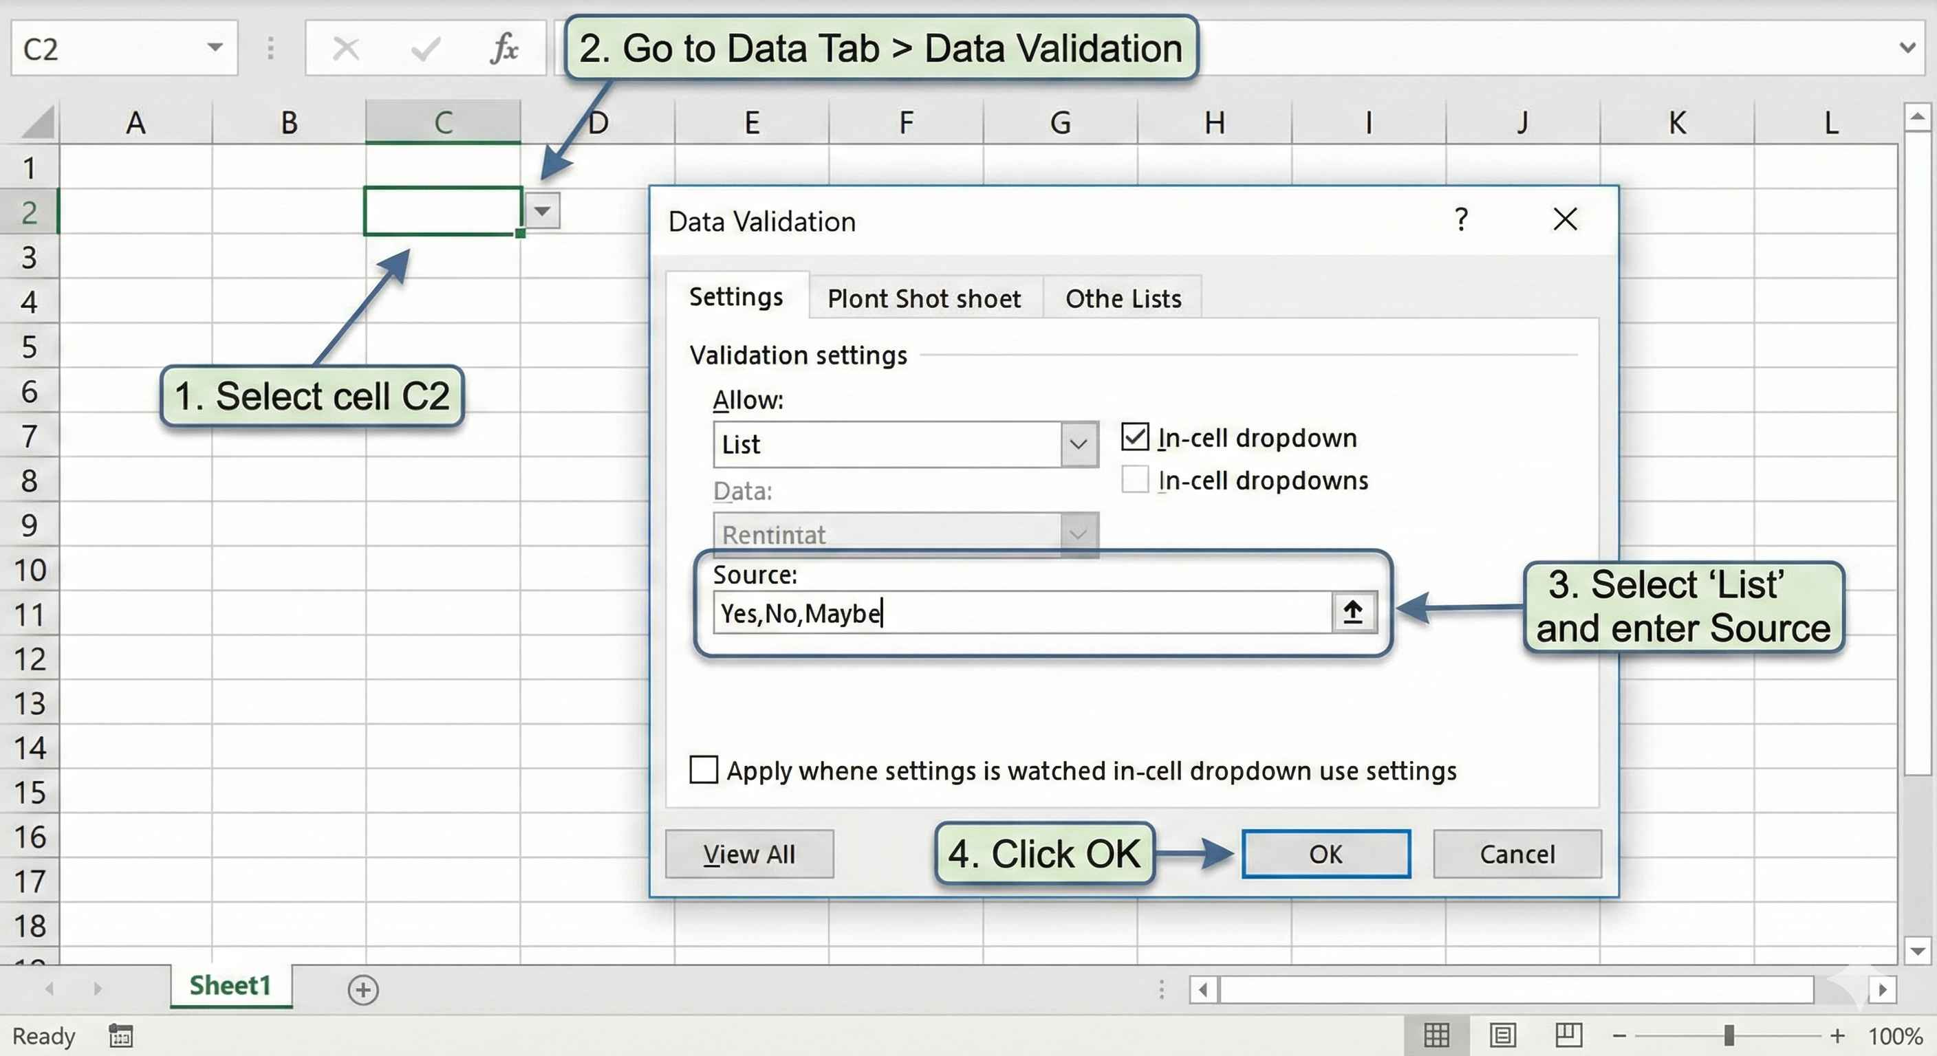Screen dimensions: 1937x1056
Task: Switch to Page Break Preview in status bar
Action: pos(1568,1035)
